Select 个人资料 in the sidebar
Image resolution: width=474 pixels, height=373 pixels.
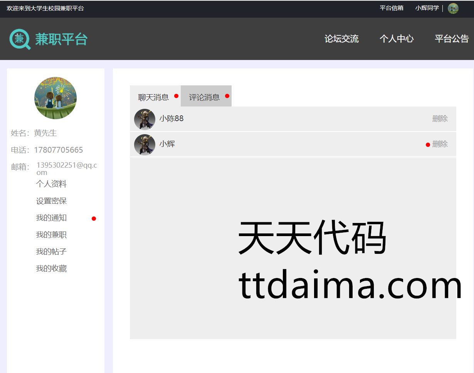pyautogui.click(x=51, y=184)
